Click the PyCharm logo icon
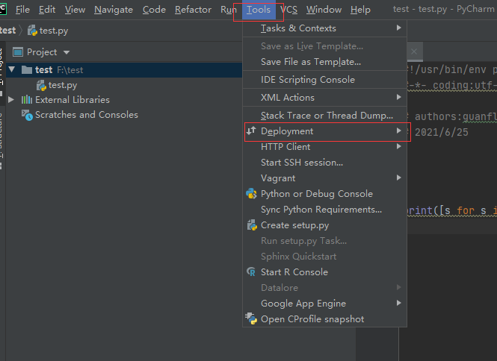This screenshot has height=361, width=497. (x=3, y=9)
